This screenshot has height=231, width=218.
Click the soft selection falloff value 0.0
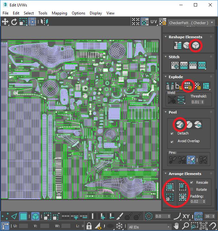161,217
